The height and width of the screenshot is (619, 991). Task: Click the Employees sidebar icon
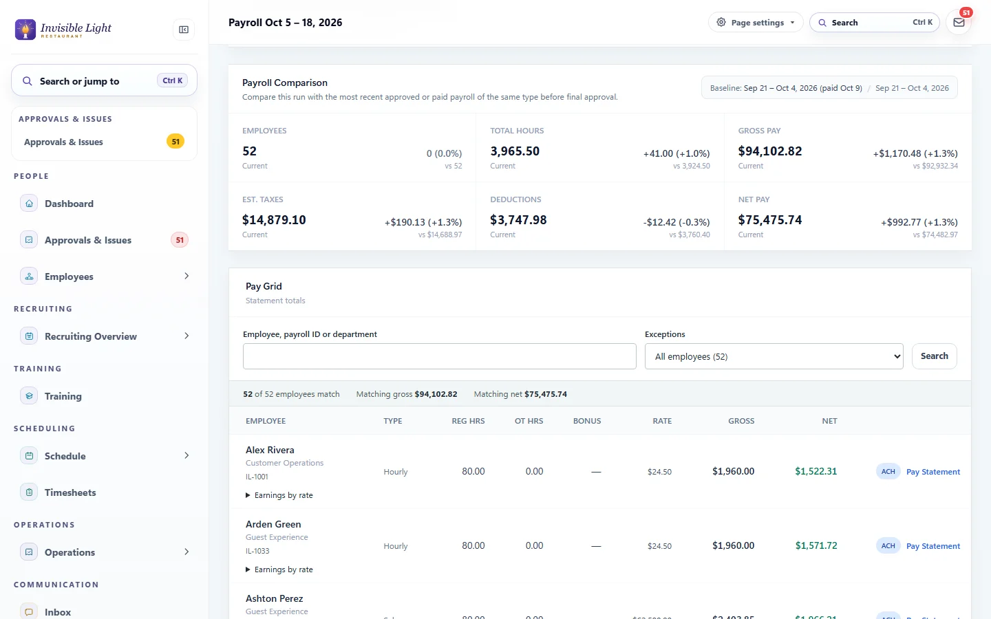(x=29, y=276)
